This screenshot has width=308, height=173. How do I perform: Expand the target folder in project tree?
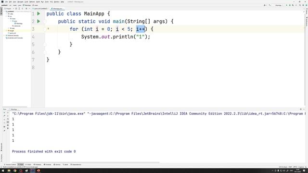click(x=6, y=31)
